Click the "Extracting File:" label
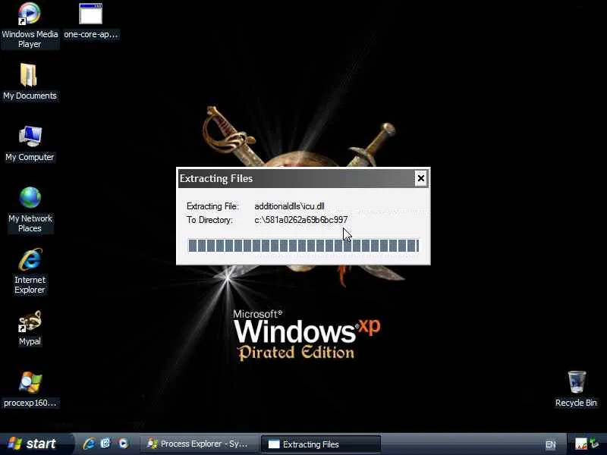This screenshot has height=455, width=607. [212, 206]
